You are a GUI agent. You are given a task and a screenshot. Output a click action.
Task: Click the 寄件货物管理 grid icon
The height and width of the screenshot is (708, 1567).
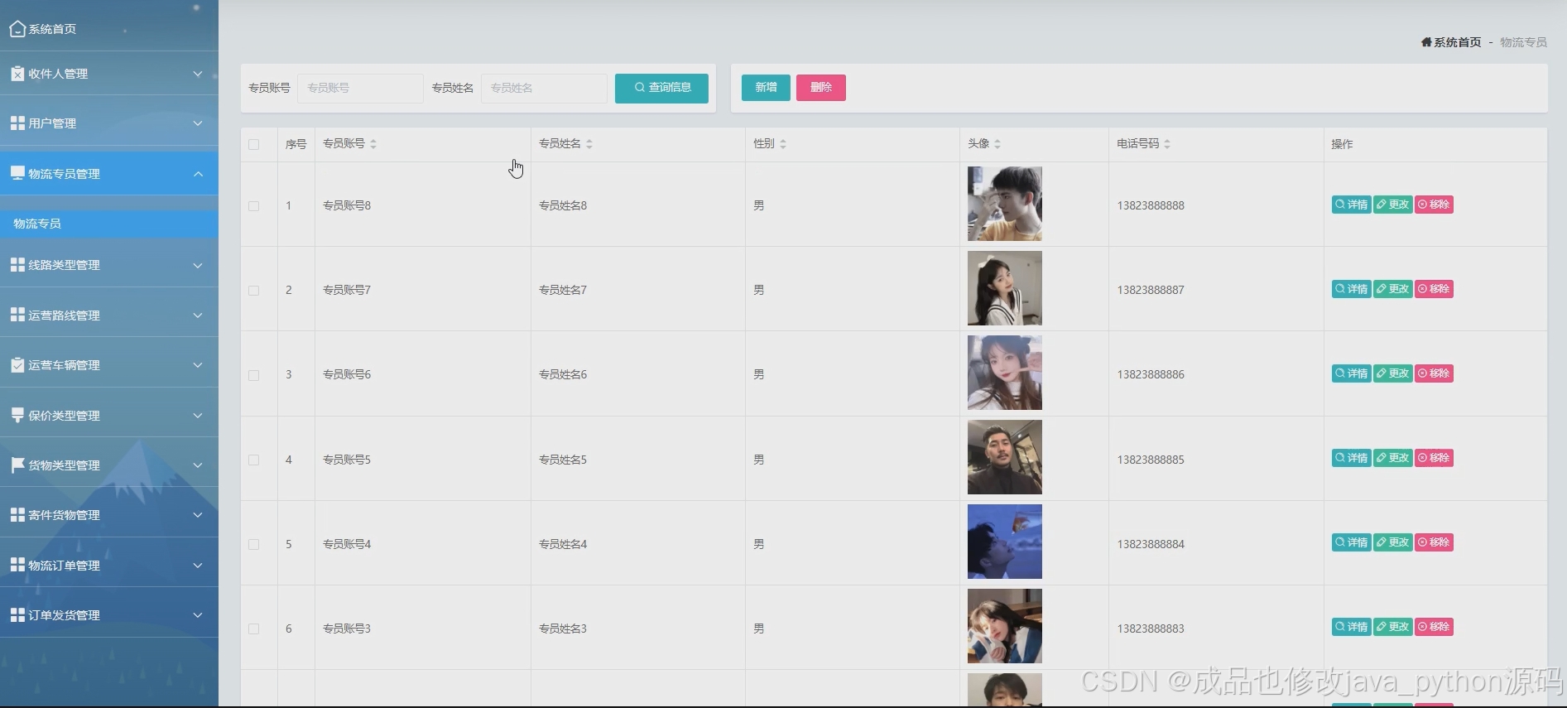click(17, 515)
